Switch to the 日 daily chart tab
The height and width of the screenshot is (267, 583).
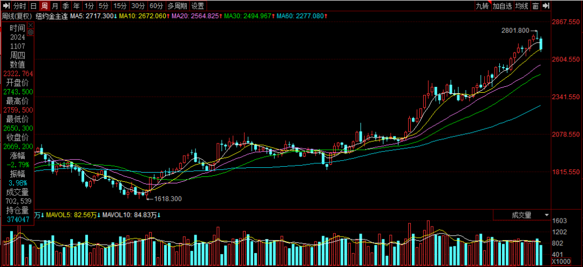pos(33,6)
